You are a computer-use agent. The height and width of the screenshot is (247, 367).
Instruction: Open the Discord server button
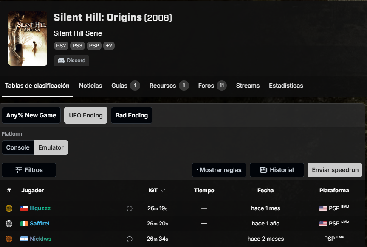71,61
